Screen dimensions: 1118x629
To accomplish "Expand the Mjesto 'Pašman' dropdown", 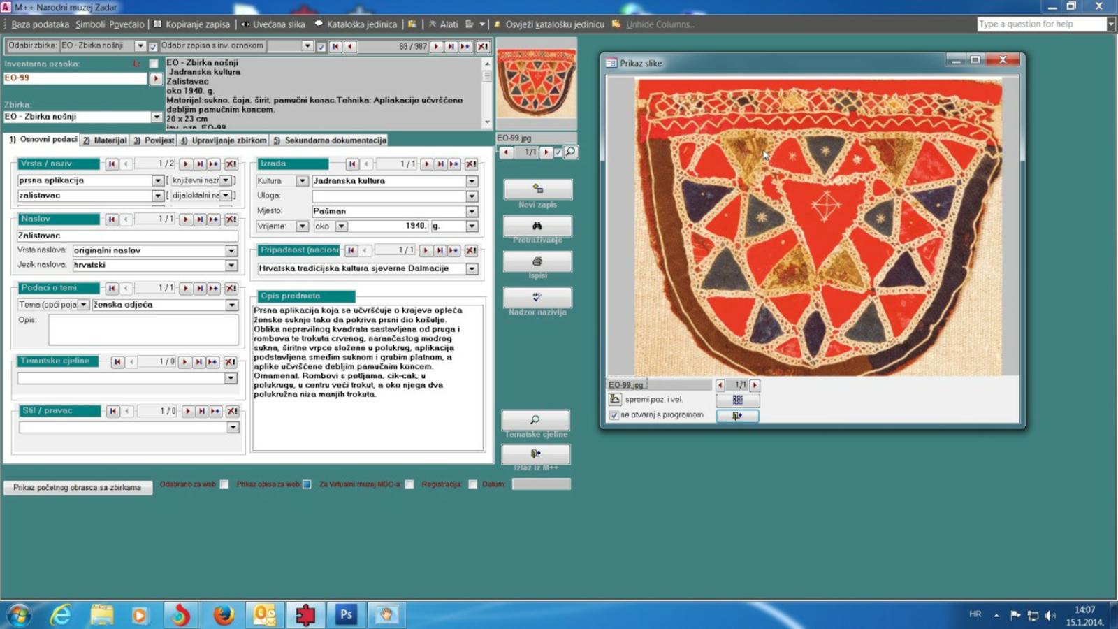I will coord(472,211).
